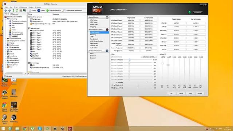Click AIDA64 green up-level arrow
The height and width of the screenshot is (131, 233).
[x=13, y=11]
